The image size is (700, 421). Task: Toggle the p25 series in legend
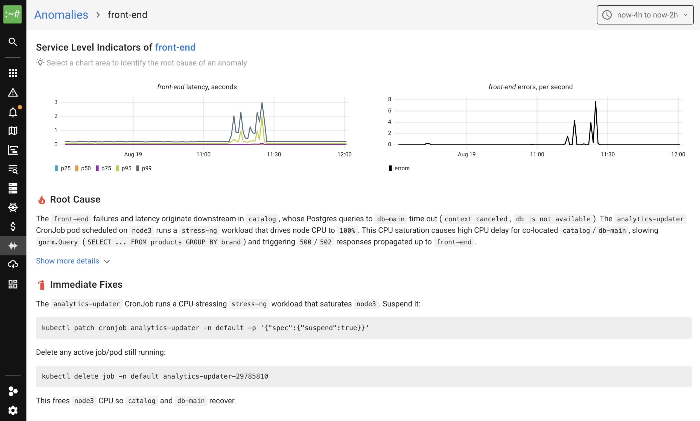tap(63, 168)
